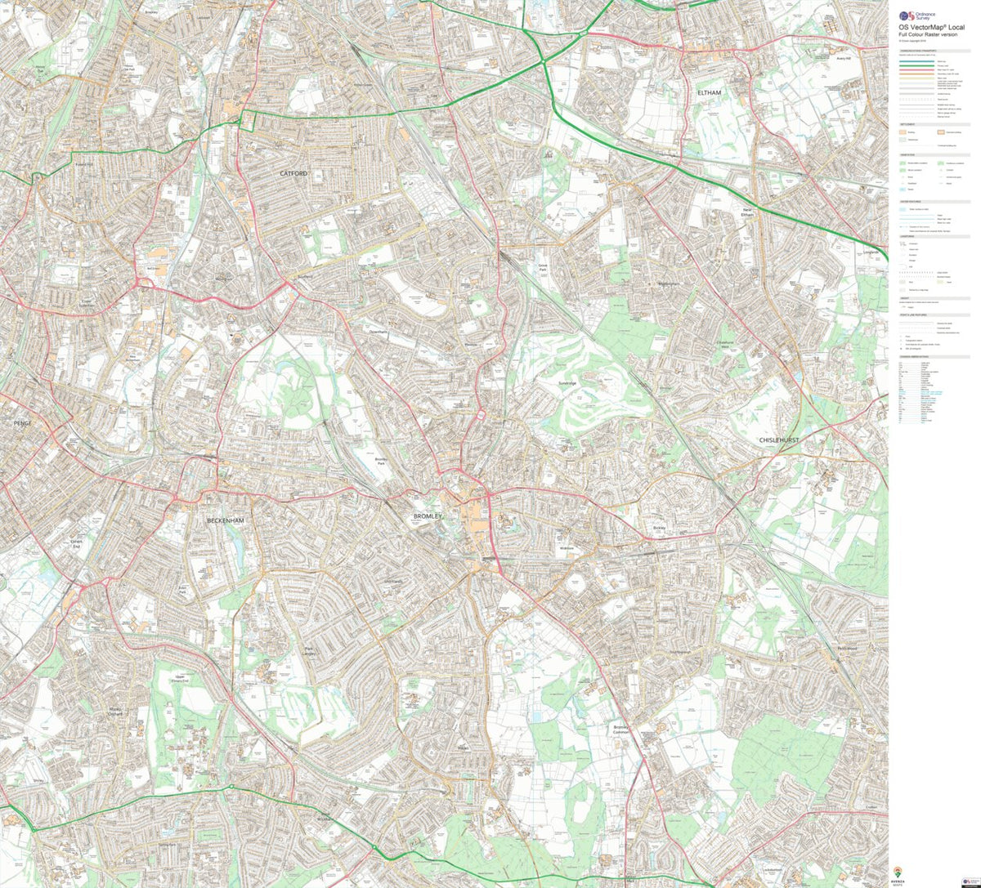Click the Park Langley label
The image size is (981, 888).
(309, 650)
